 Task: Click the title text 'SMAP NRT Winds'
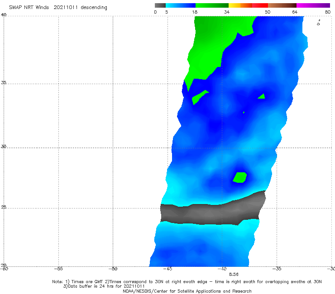point(29,7)
